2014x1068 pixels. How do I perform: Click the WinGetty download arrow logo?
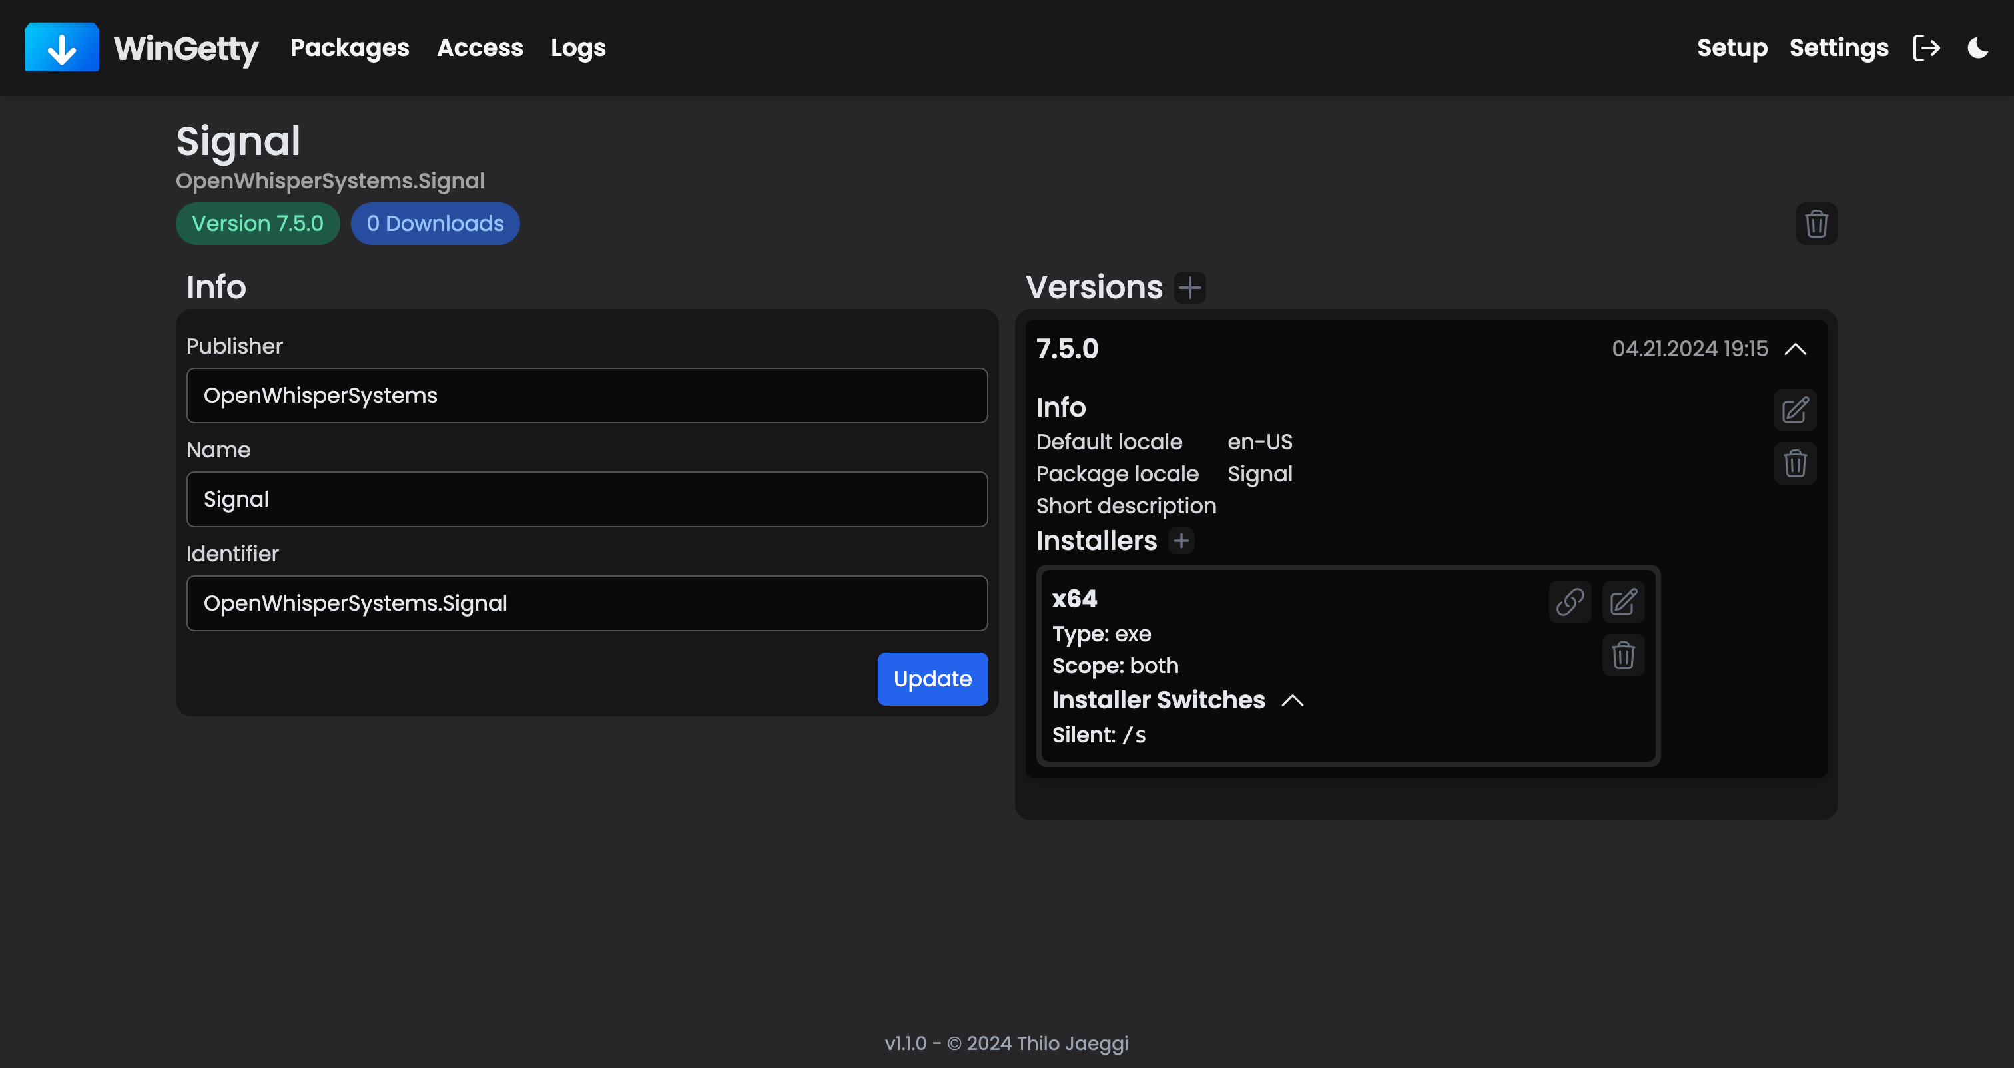click(62, 48)
